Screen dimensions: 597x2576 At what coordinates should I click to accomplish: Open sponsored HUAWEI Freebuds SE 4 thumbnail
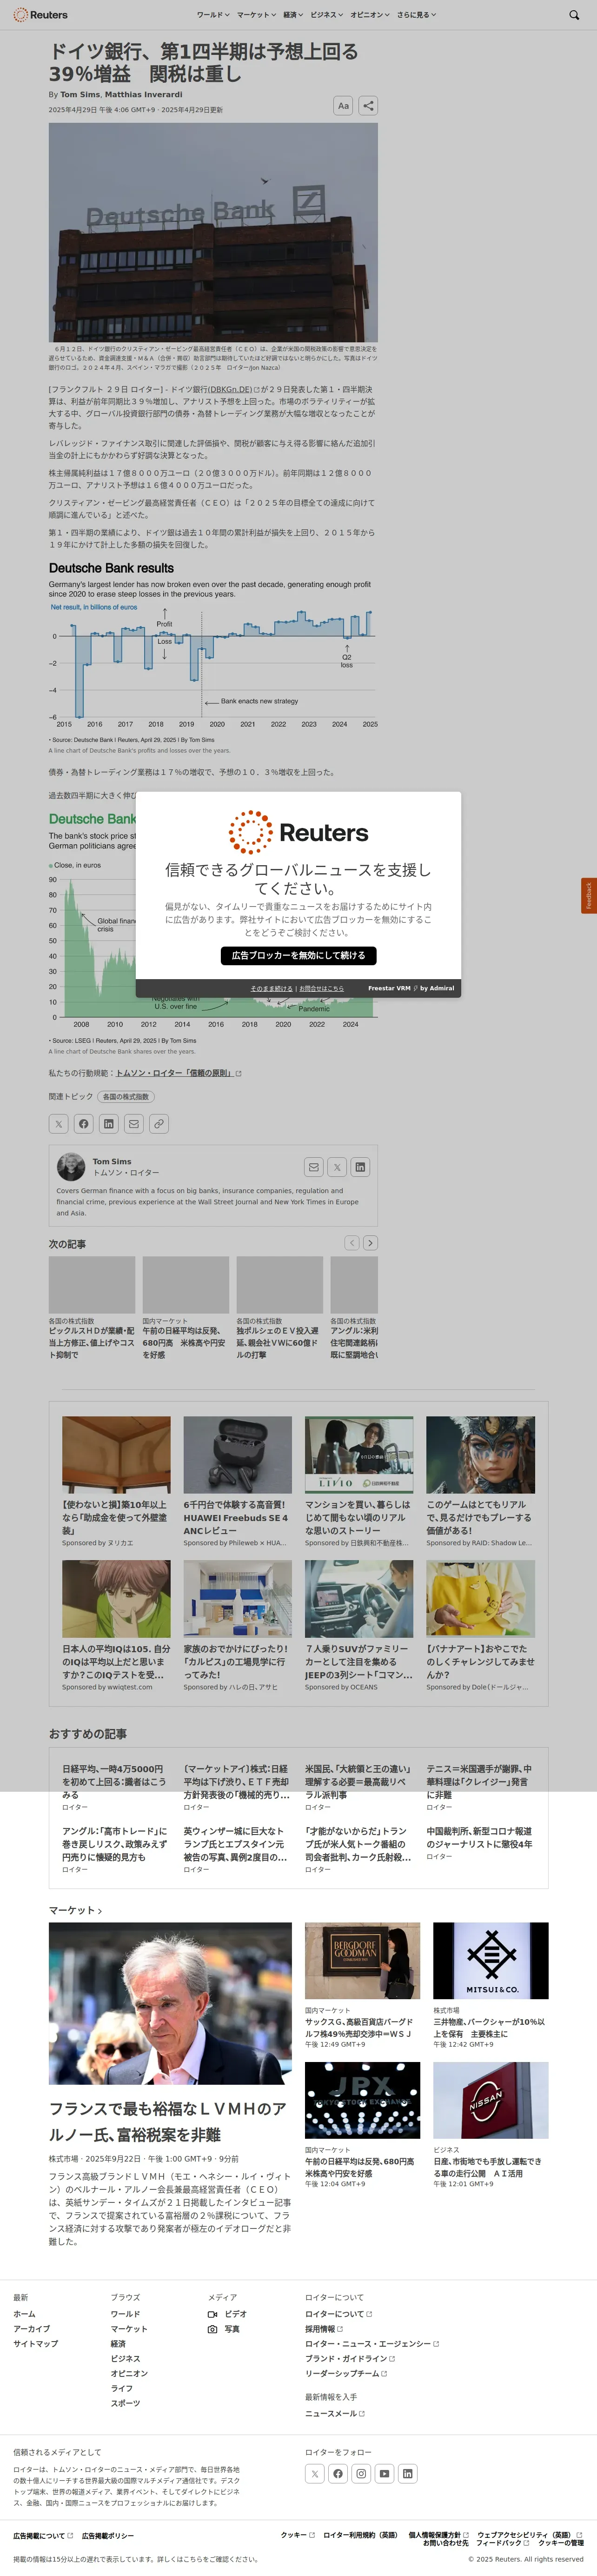[x=237, y=1455]
